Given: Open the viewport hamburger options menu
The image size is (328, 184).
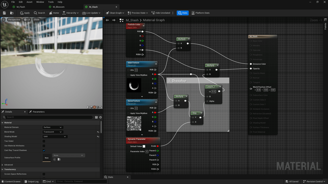Looking at the screenshot, I should [x=4, y=20].
